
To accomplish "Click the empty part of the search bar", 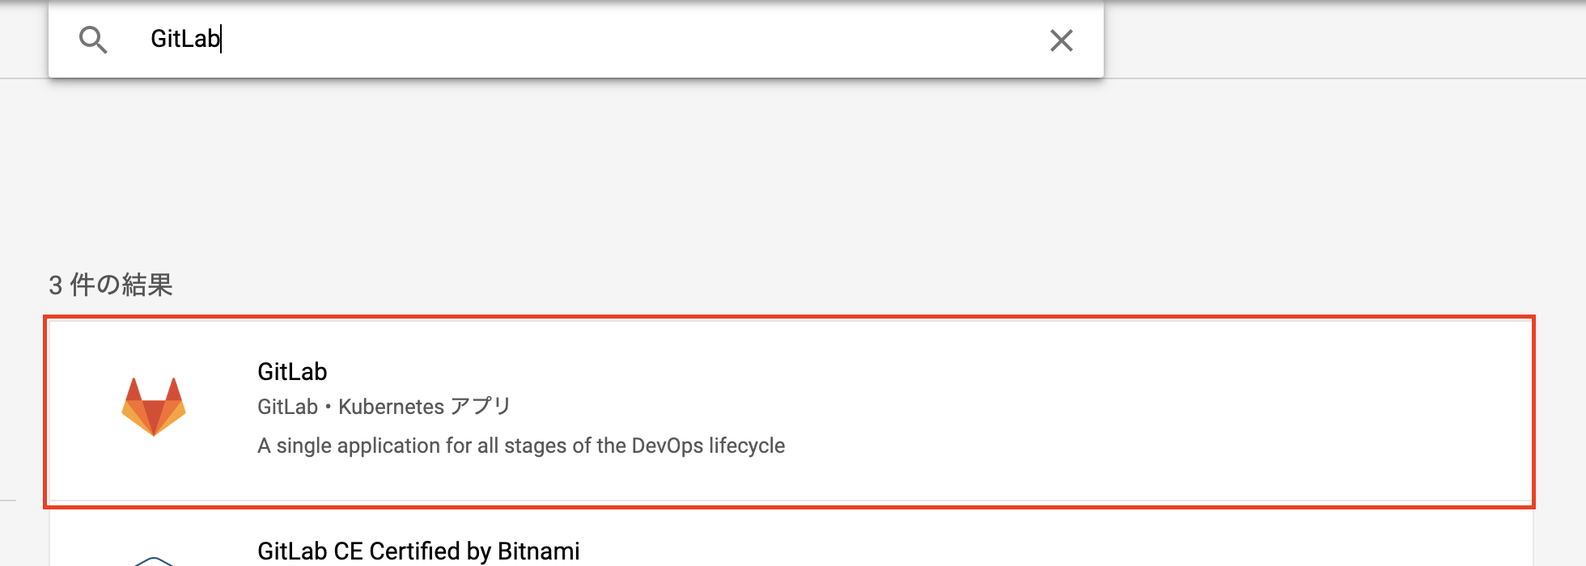I will pos(631,39).
